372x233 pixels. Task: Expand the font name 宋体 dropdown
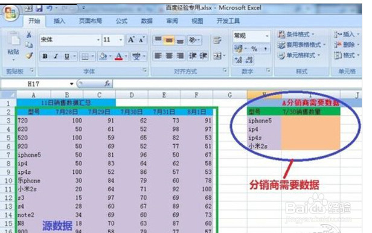[98, 40]
